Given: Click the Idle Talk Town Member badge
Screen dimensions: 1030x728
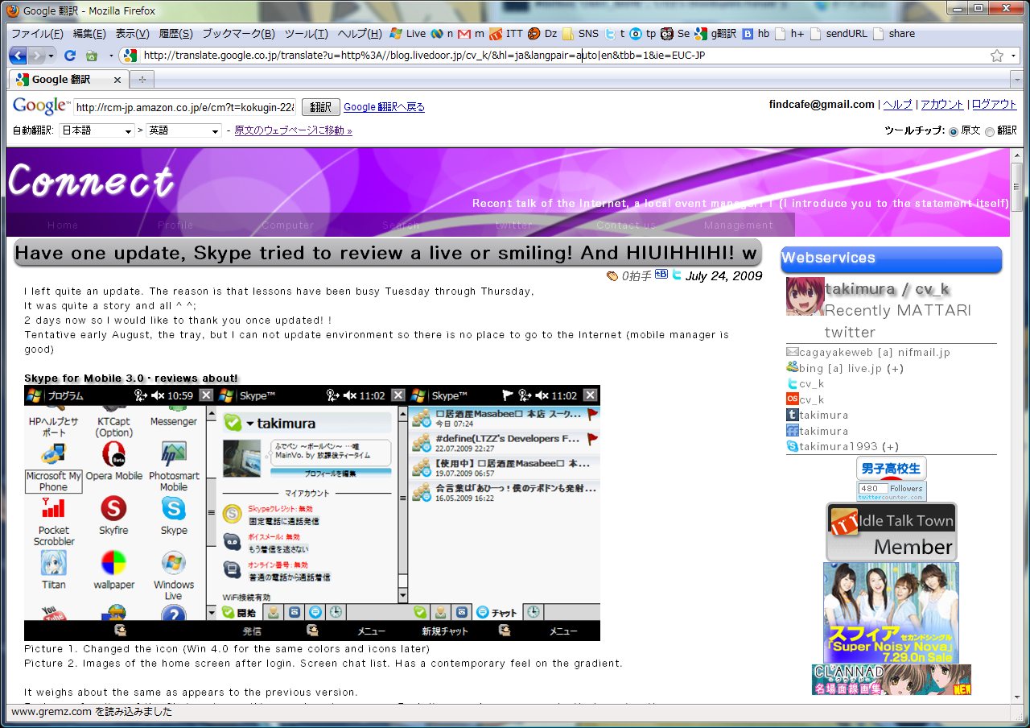Looking at the screenshot, I should pyautogui.click(x=891, y=532).
